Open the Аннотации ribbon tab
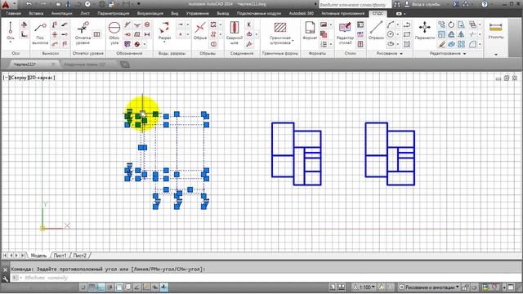Viewport: 523px width, 294px height. coord(62,14)
